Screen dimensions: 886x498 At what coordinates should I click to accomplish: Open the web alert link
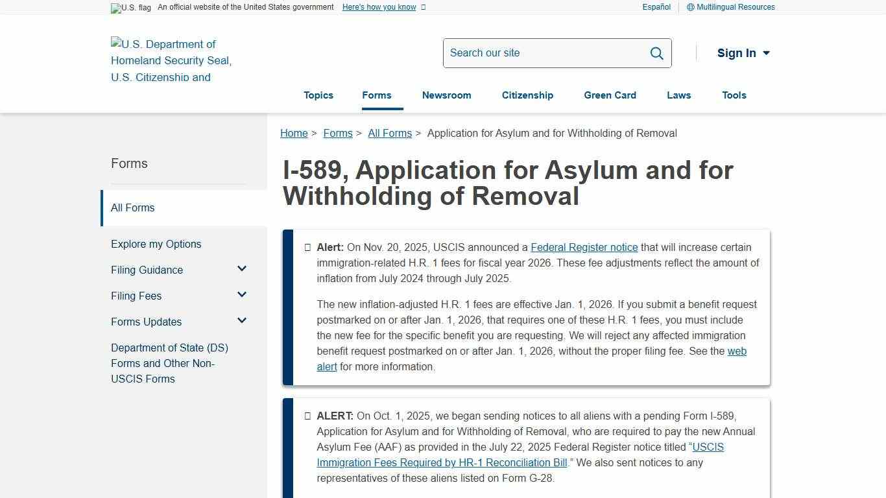tap(737, 351)
